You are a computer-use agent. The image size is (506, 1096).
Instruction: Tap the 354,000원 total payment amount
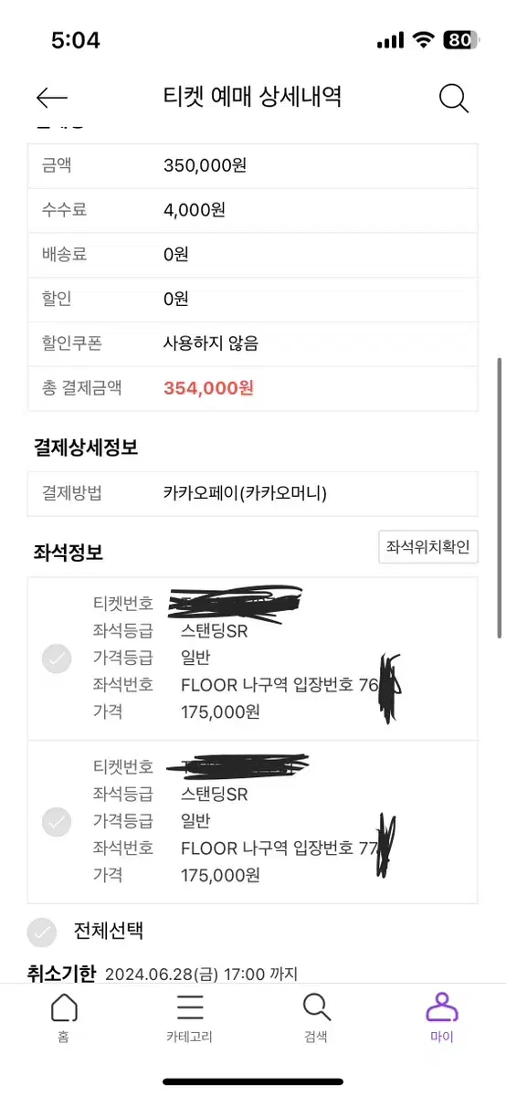point(208,388)
